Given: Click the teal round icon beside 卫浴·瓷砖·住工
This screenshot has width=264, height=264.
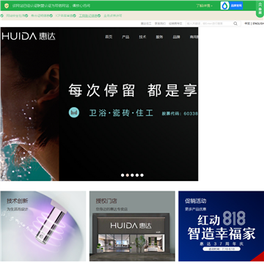Looking at the screenshot, I should (73, 113).
